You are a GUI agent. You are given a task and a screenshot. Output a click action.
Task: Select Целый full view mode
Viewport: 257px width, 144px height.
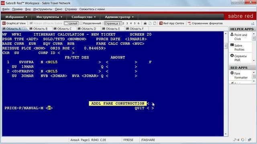click(x=71, y=23)
